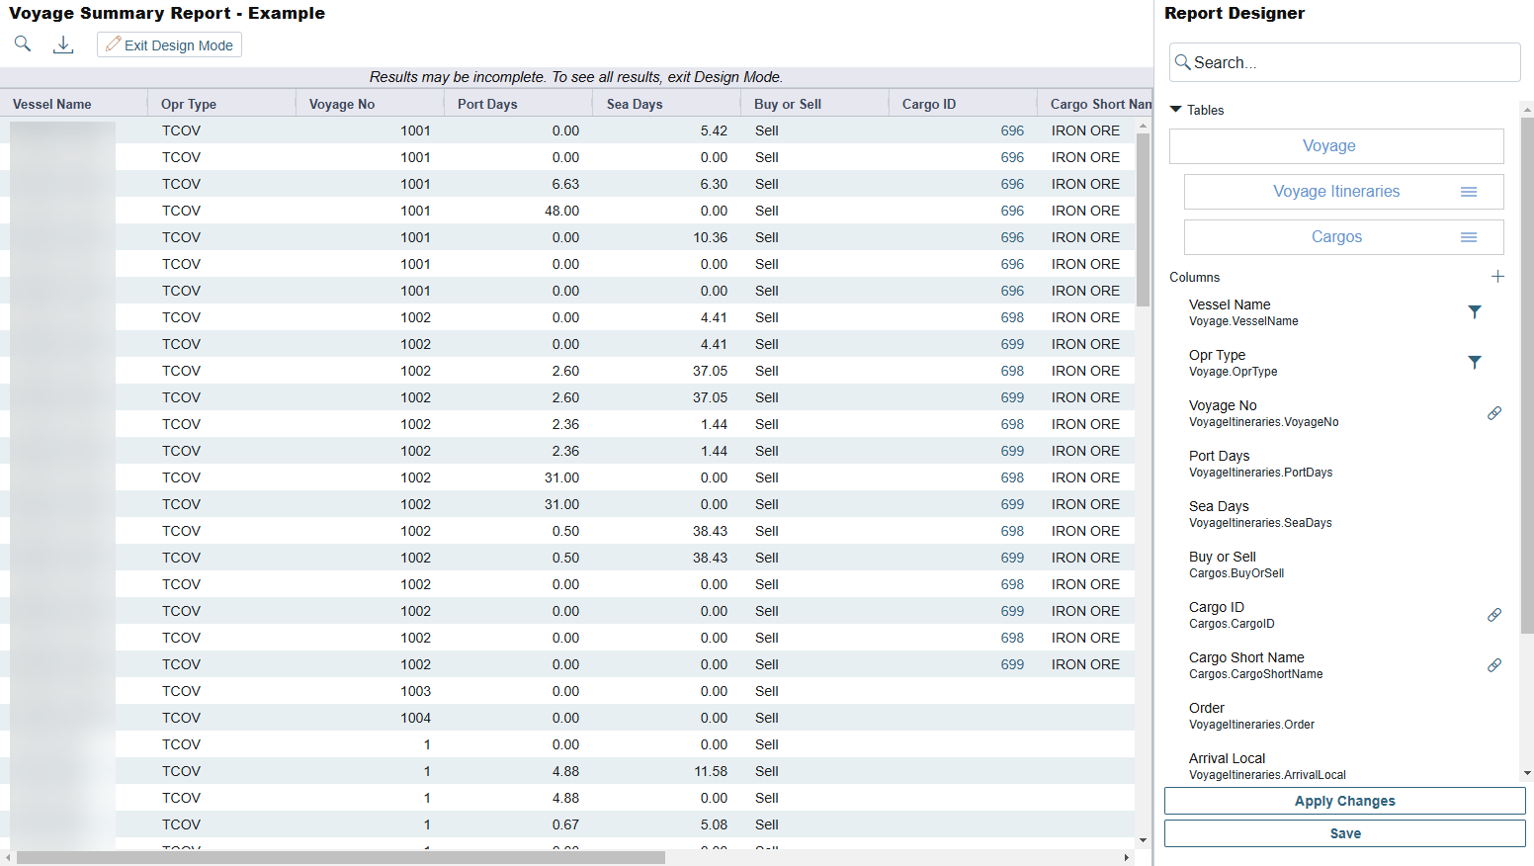Click link icon beside Voyage No column

[x=1493, y=413]
